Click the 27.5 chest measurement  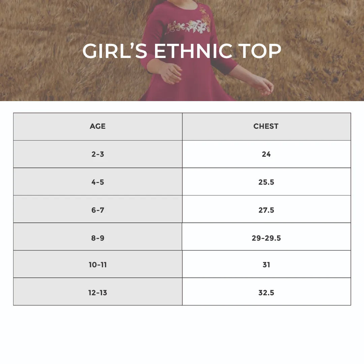pos(266,210)
